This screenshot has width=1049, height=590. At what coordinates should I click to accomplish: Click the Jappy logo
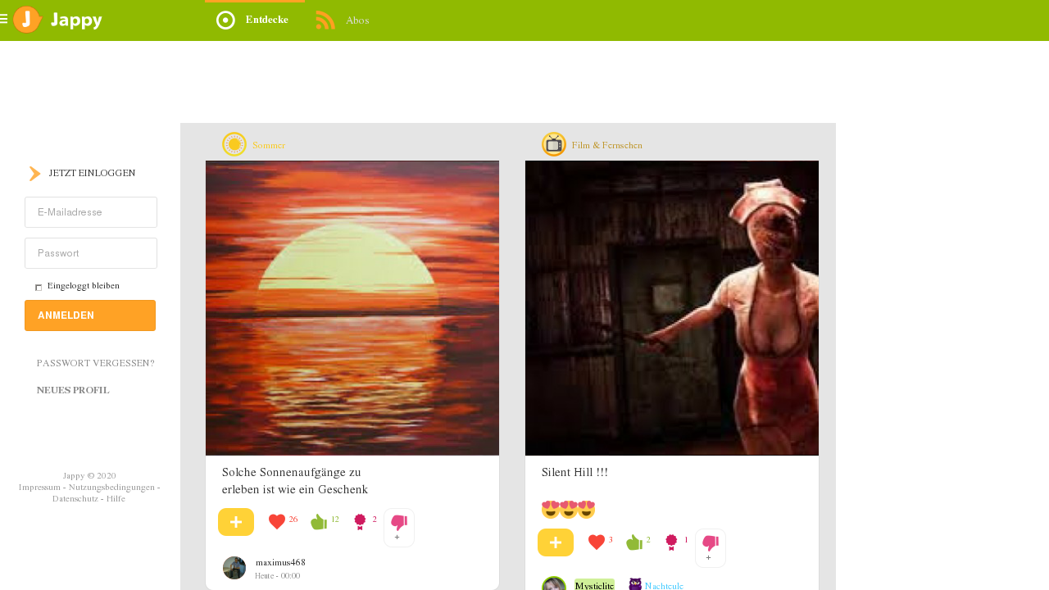pyautogui.click(x=58, y=20)
